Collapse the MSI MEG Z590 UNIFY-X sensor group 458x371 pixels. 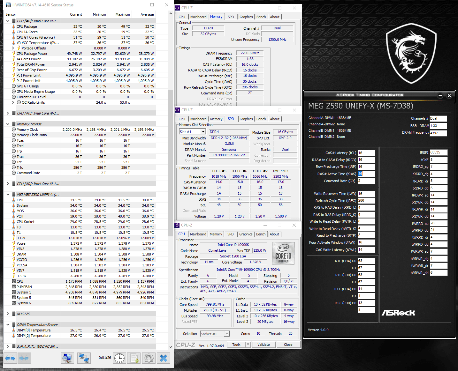point(8,195)
